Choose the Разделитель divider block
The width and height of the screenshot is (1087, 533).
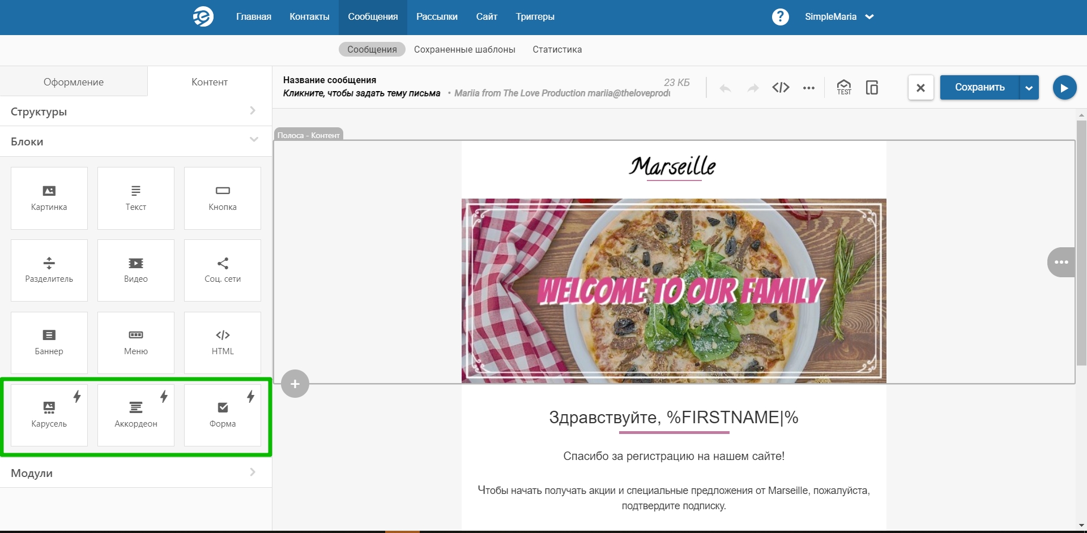click(x=49, y=270)
